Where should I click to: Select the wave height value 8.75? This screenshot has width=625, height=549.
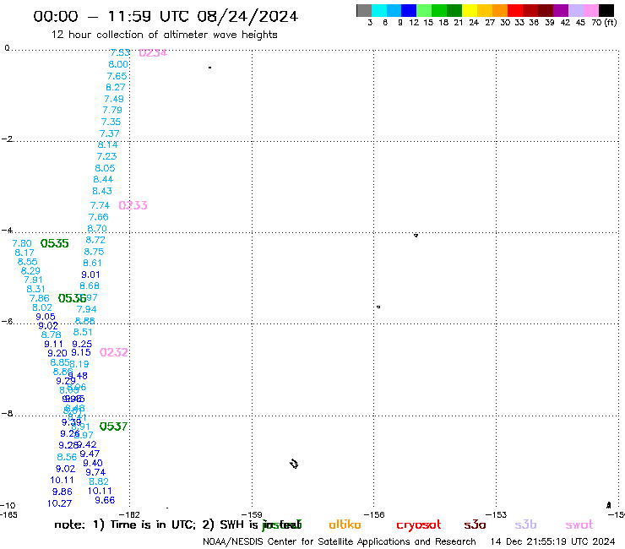(94, 252)
